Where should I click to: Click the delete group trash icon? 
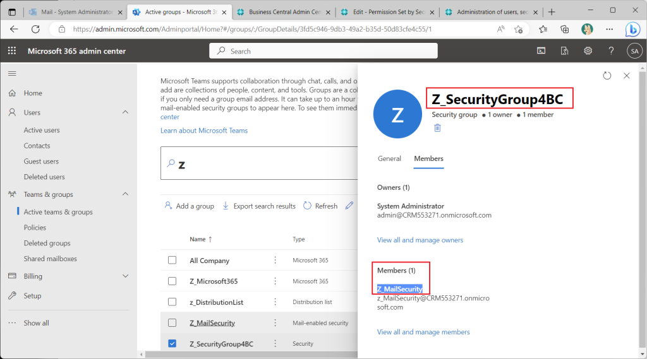437,128
